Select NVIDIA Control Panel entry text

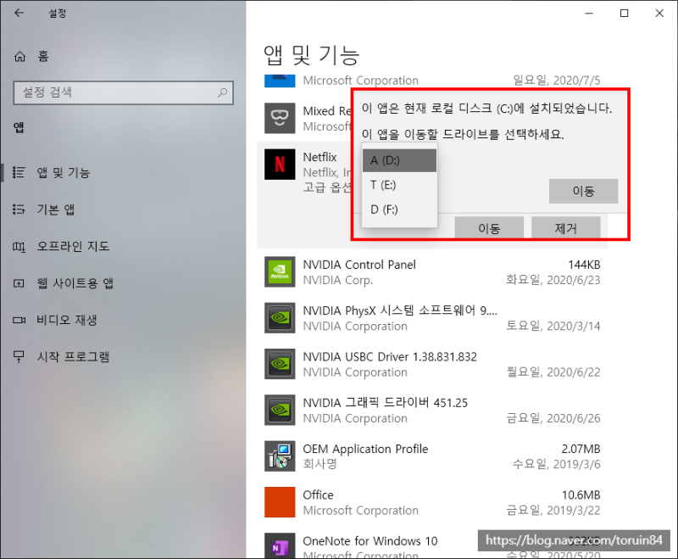(359, 265)
